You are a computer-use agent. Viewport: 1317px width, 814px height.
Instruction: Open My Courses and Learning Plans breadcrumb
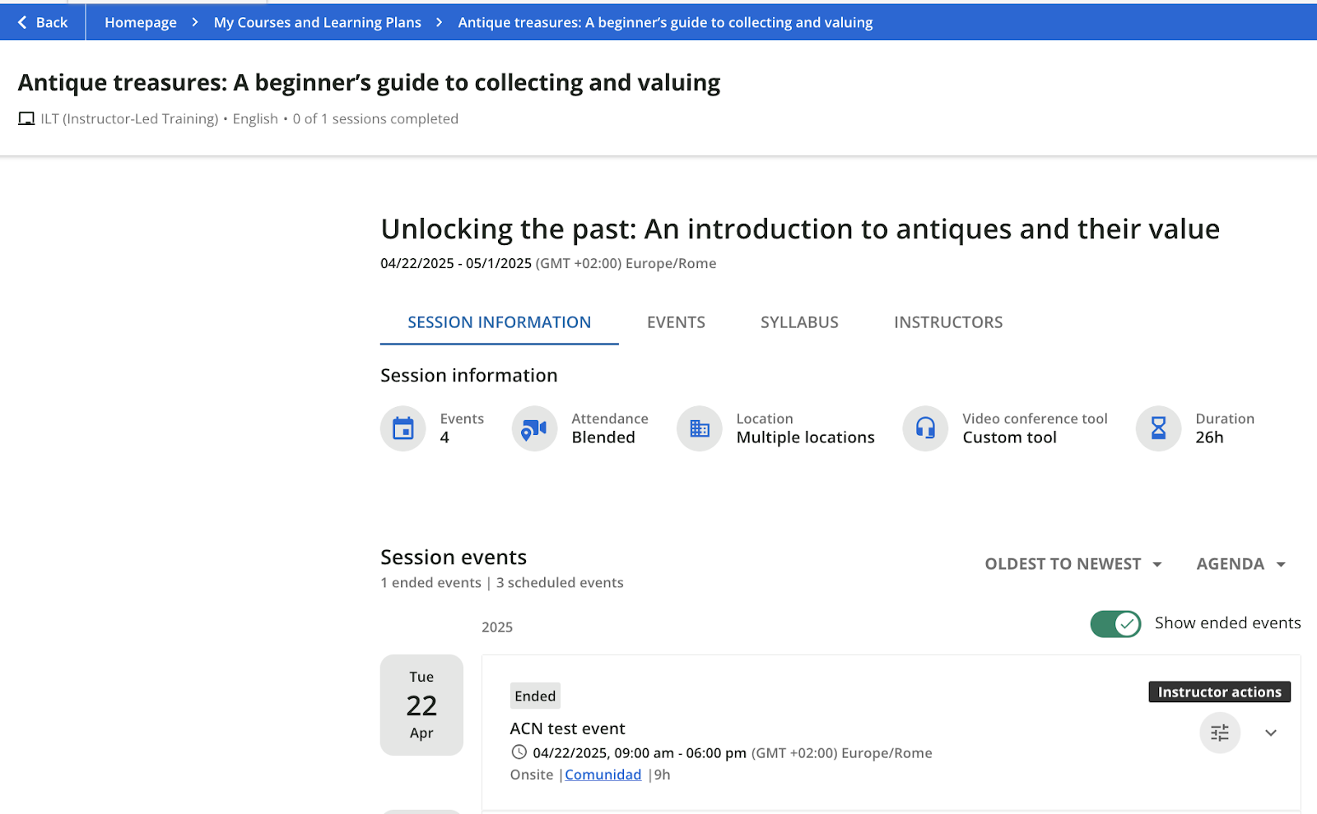pyautogui.click(x=318, y=22)
